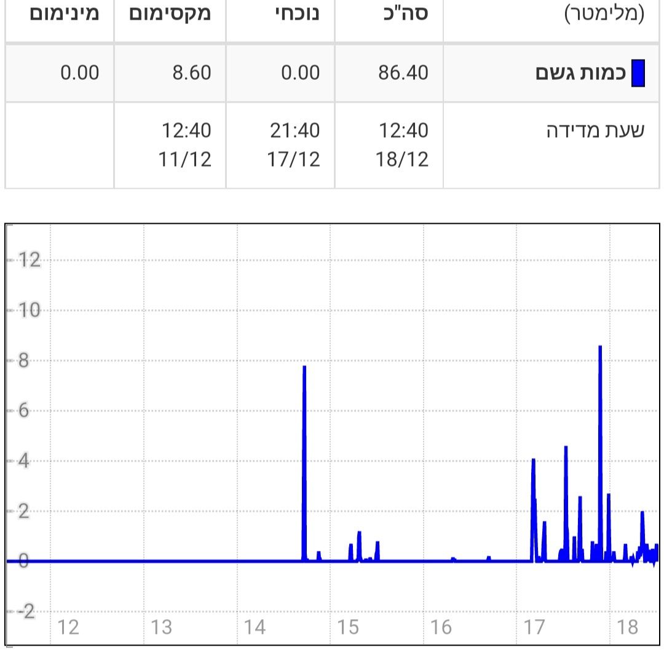Select the מינימום column header
The image size is (664, 664).
click(x=64, y=14)
